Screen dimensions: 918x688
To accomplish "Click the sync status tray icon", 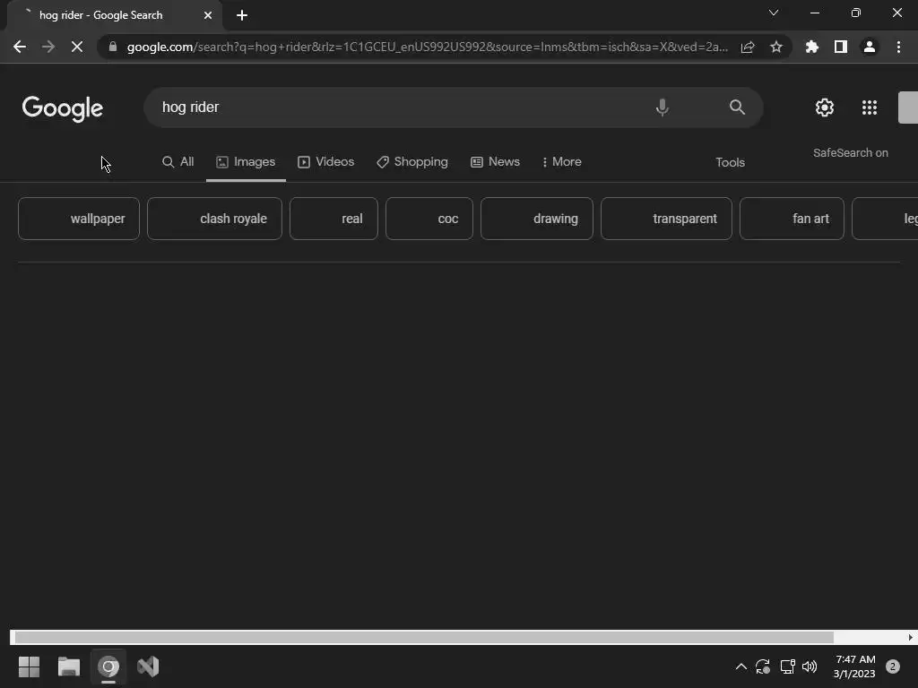I will click(x=762, y=666).
